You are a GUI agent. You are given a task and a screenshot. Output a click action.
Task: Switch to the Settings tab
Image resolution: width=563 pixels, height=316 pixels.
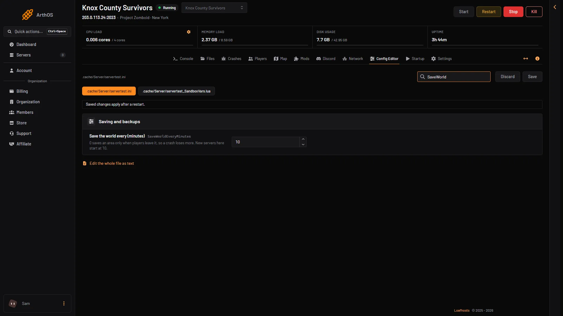coord(441,59)
